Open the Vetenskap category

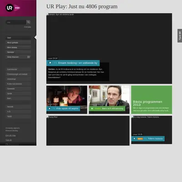[18, 79]
